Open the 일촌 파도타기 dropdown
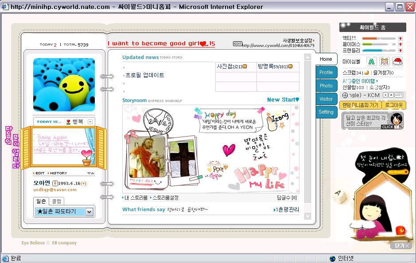The image size is (416, 263). (89, 212)
